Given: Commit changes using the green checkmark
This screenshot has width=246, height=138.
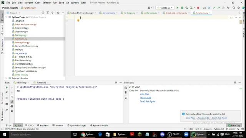Looking at the screenshot, I should point(214,8).
